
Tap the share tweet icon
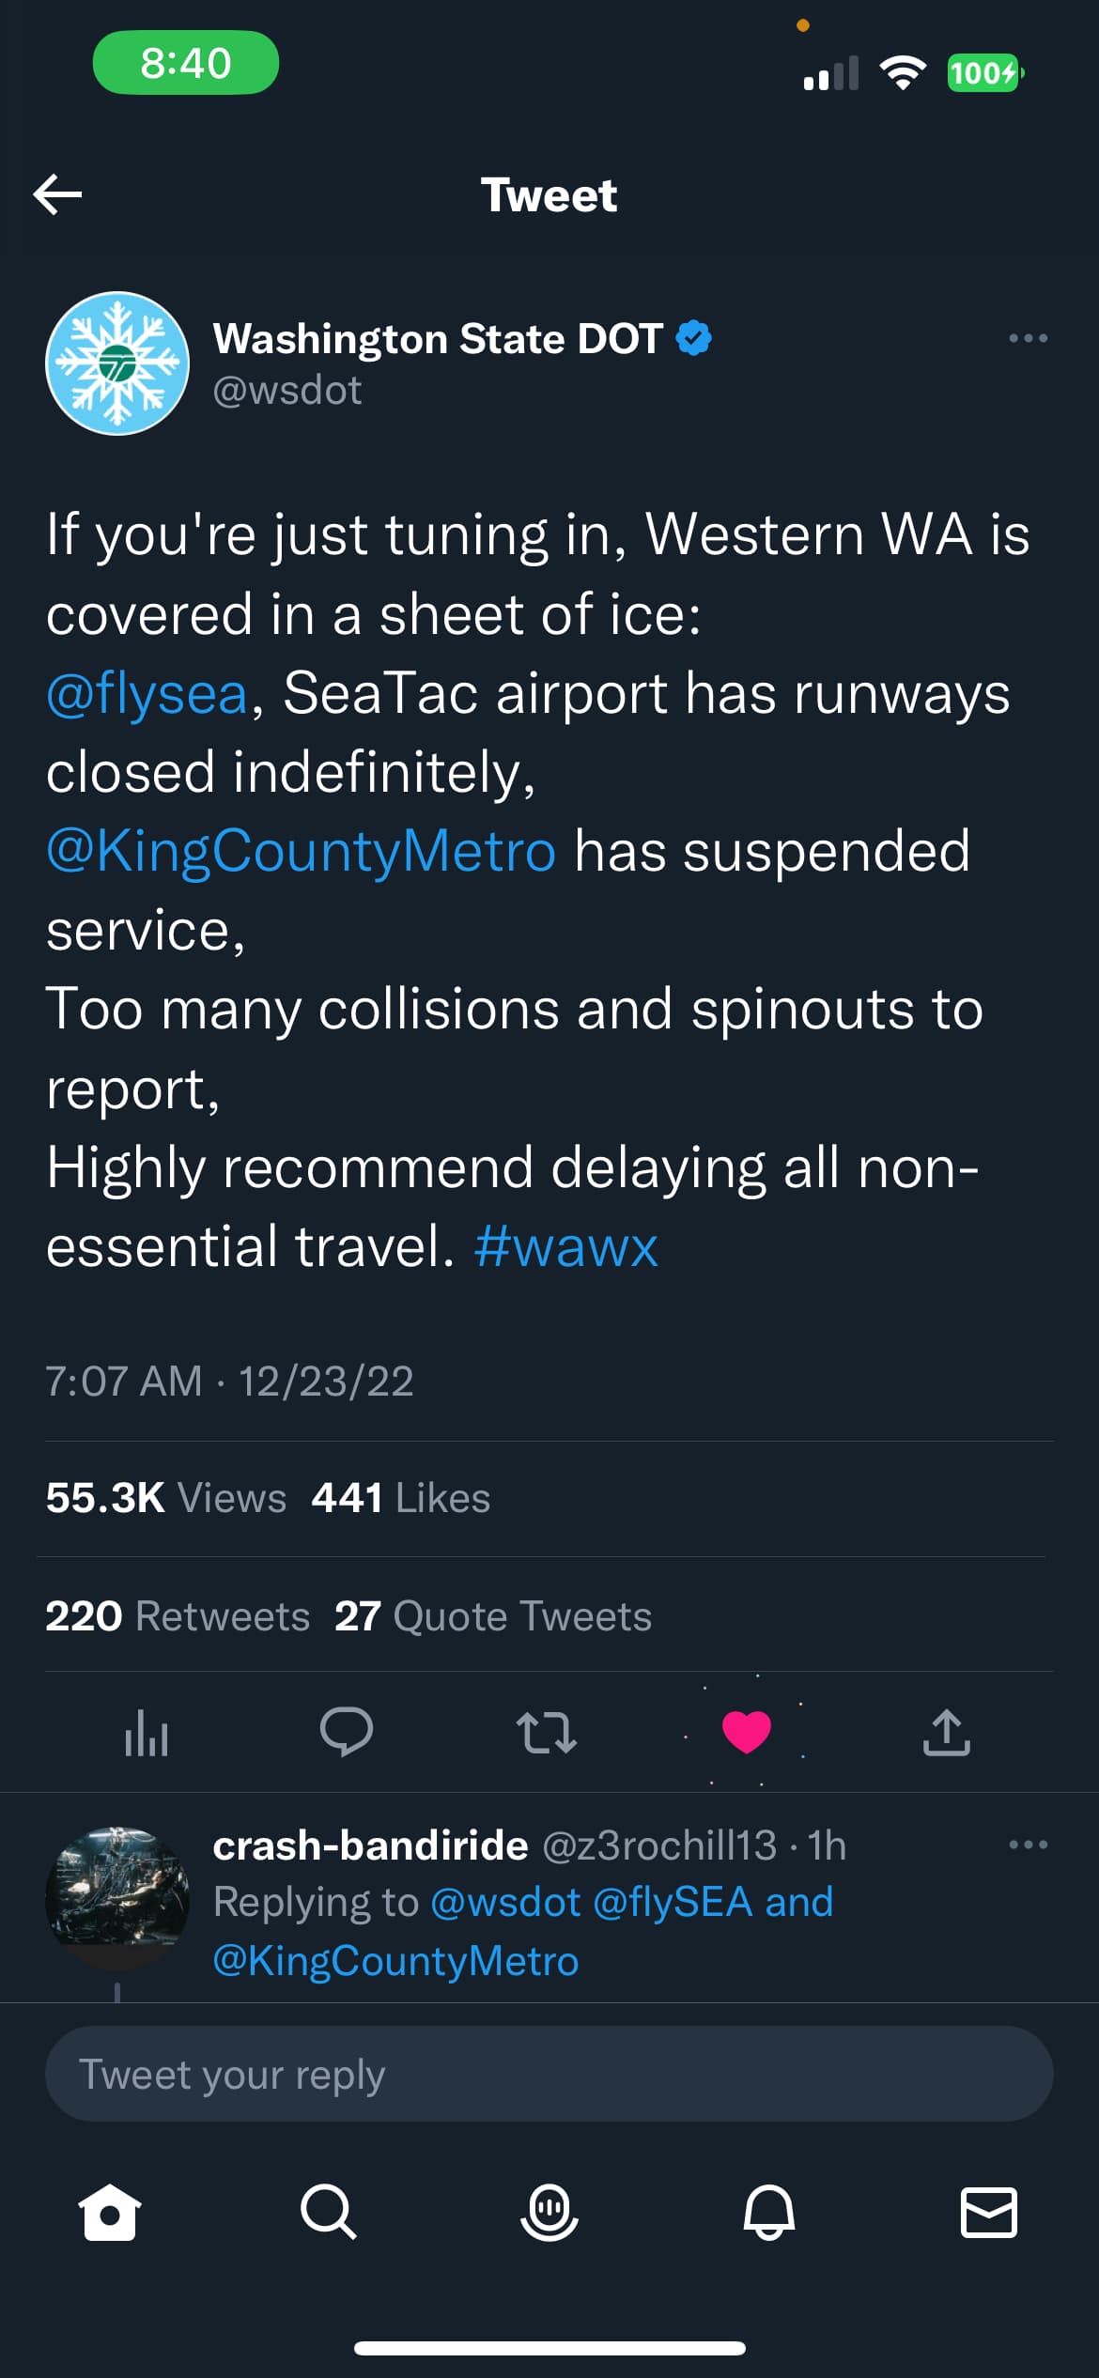[x=946, y=1733]
